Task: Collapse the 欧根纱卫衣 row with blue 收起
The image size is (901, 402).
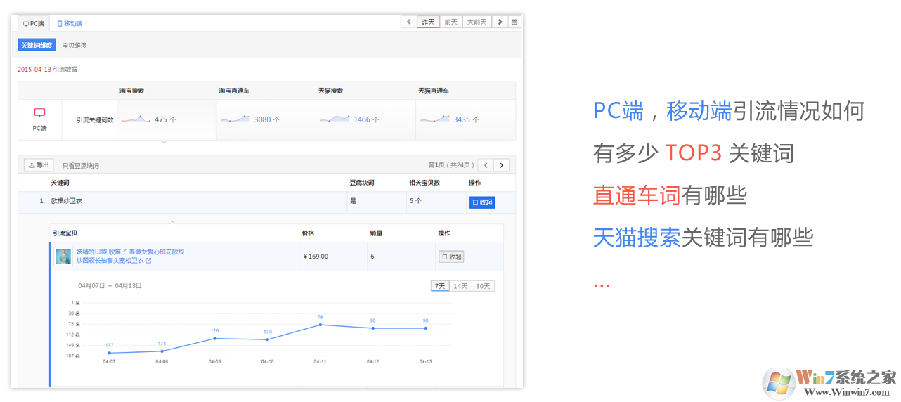Action: (x=482, y=202)
